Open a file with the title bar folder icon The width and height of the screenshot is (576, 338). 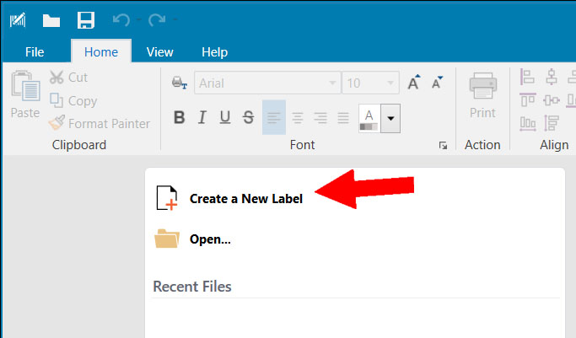51,20
